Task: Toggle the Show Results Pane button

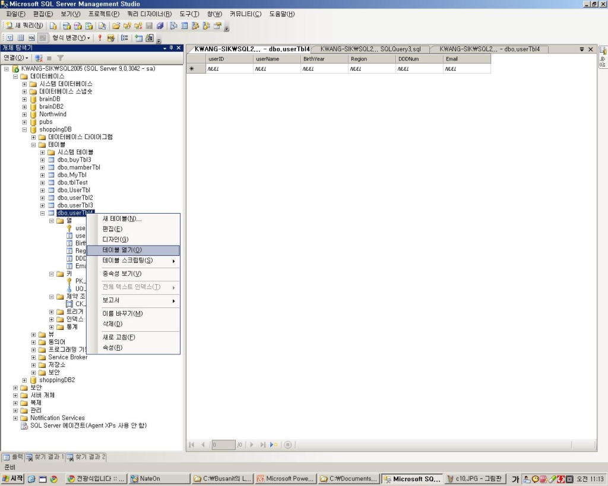Action: coord(43,37)
